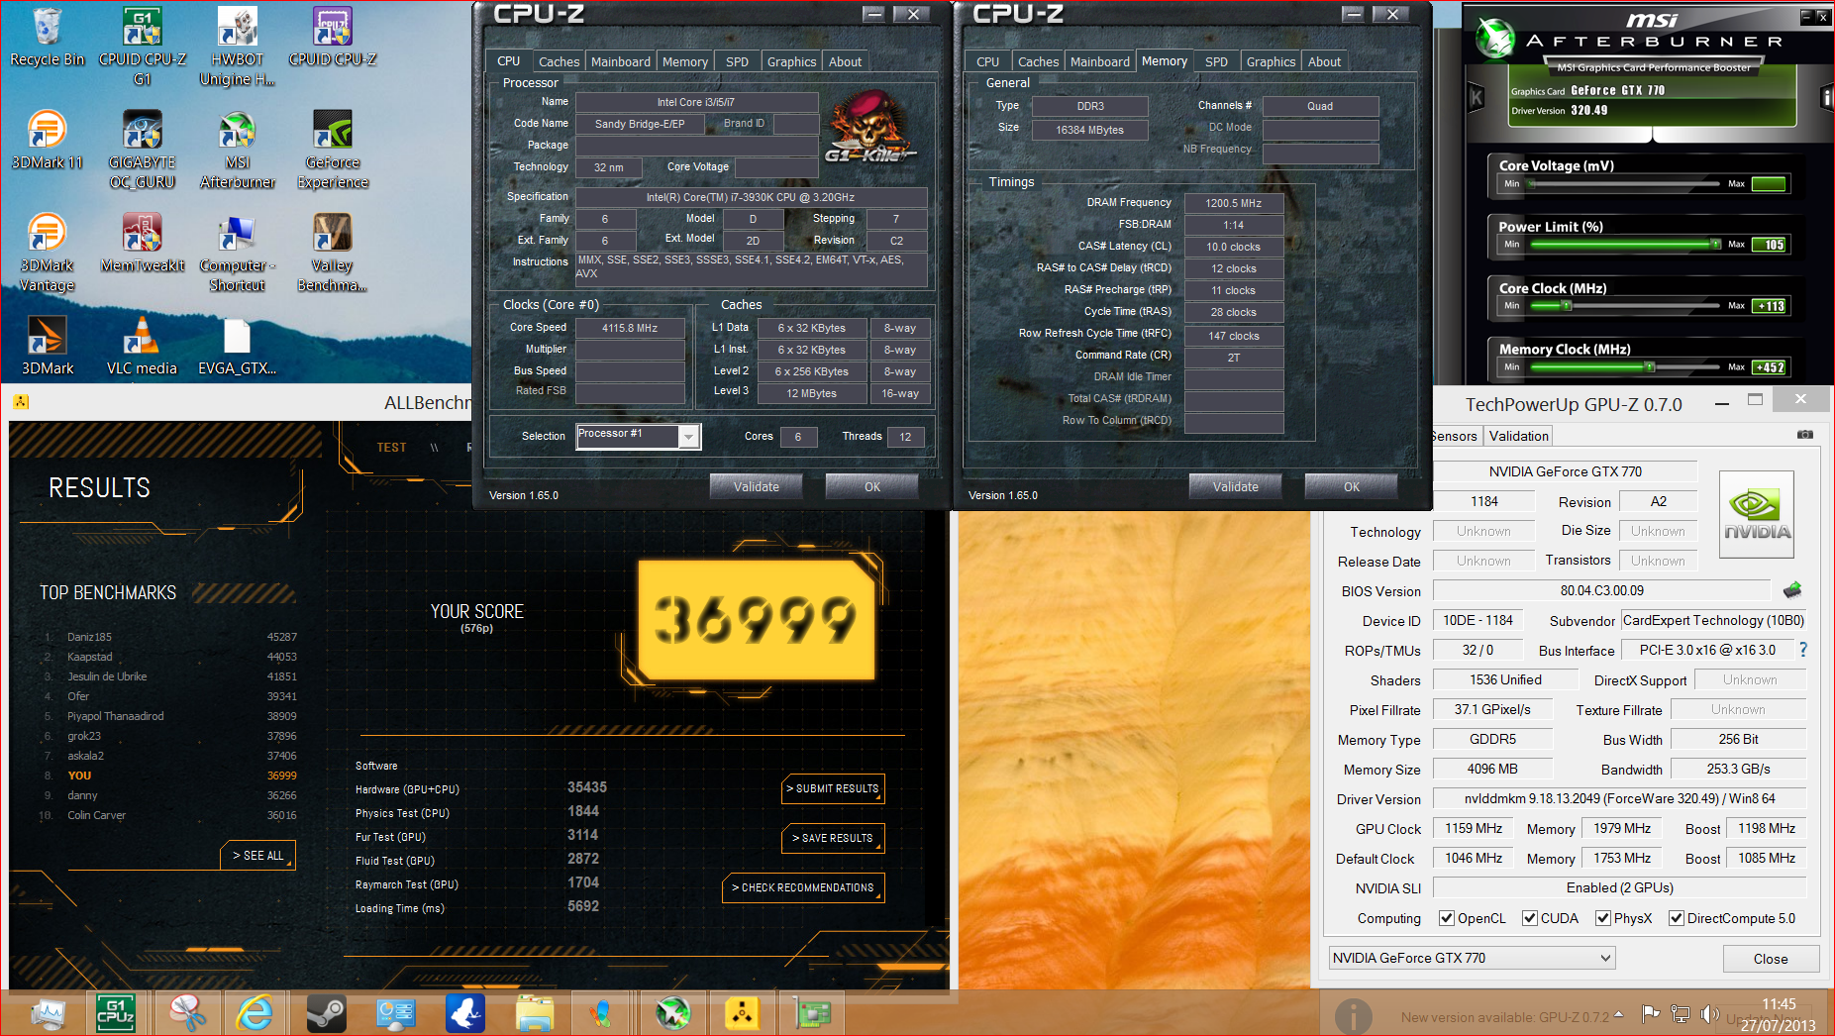This screenshot has width=1835, height=1036.
Task: Click the volume speaker icon in system tray
Action: (1709, 1013)
